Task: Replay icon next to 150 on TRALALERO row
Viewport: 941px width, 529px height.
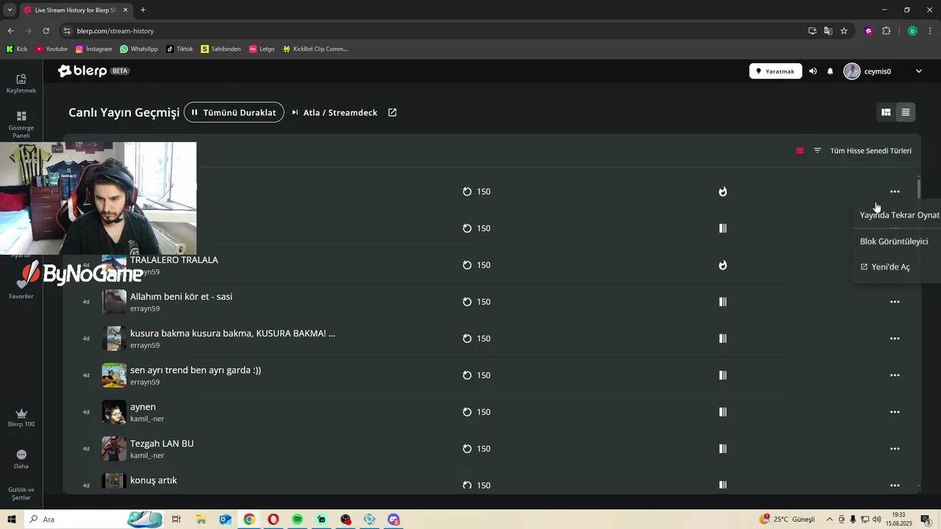Action: (x=467, y=265)
